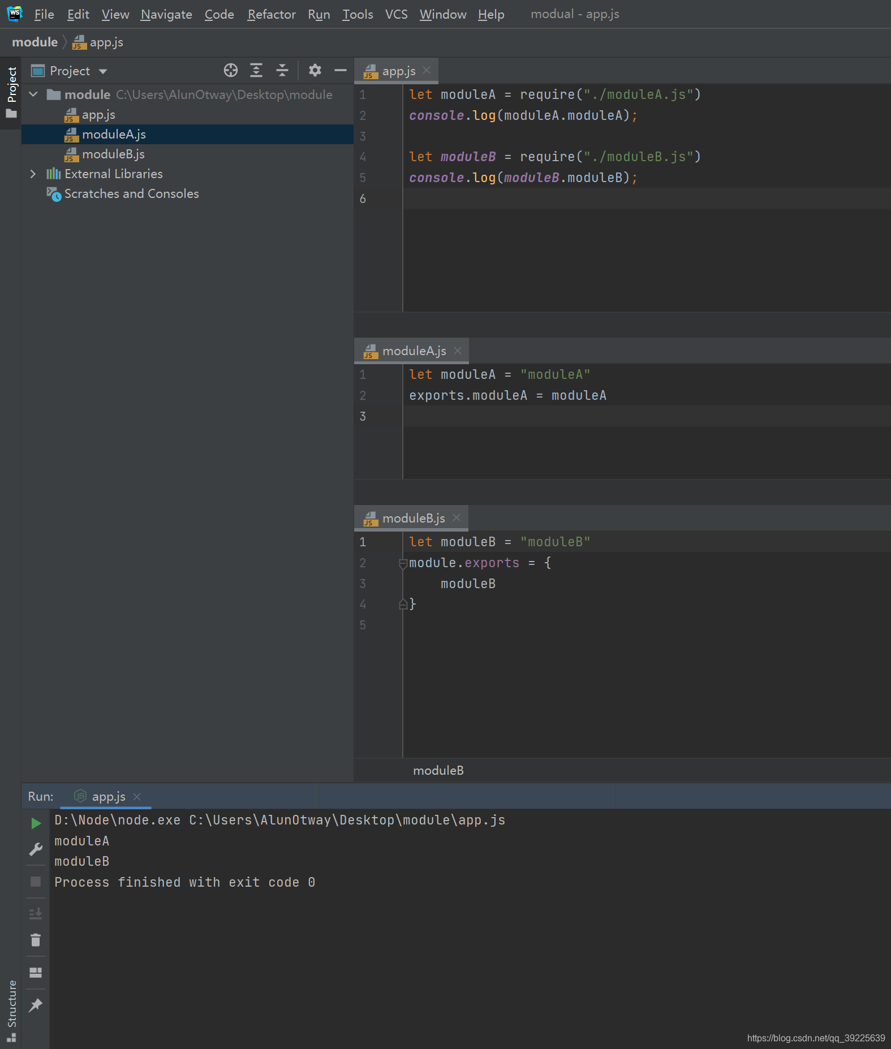Click the moduleB output line in console

click(x=82, y=861)
